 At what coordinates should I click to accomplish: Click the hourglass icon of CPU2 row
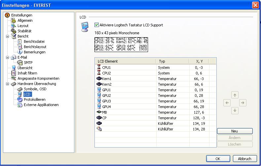click(99, 73)
